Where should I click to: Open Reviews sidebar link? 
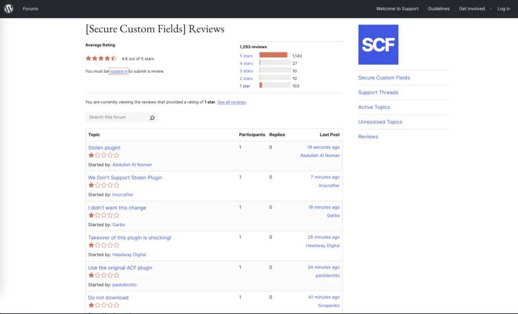point(368,137)
